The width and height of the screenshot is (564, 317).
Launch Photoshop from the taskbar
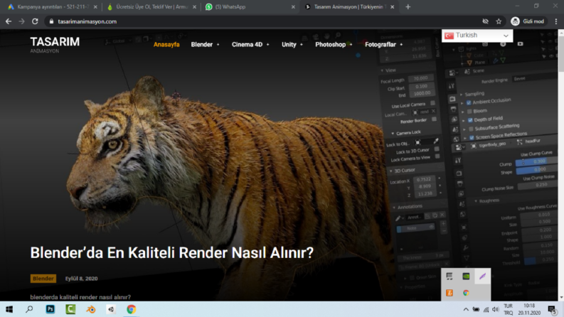50,309
